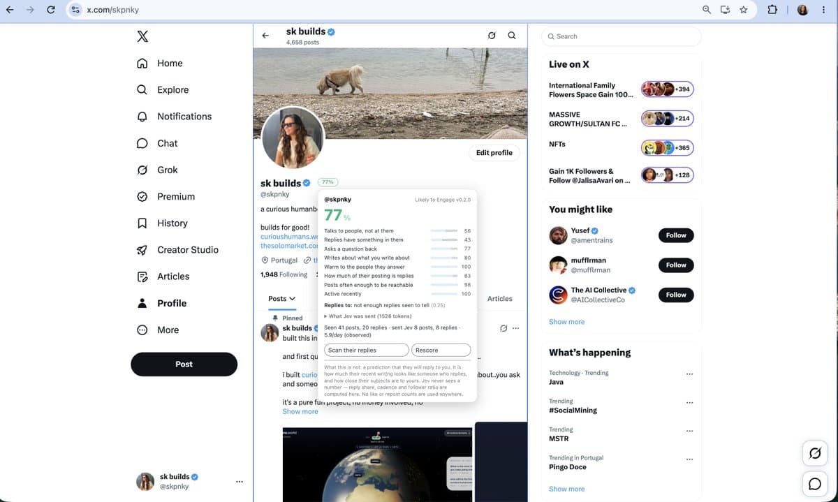Image resolution: width=838 pixels, height=502 pixels.
Task: Select Explore in the navigation
Action: point(173,89)
